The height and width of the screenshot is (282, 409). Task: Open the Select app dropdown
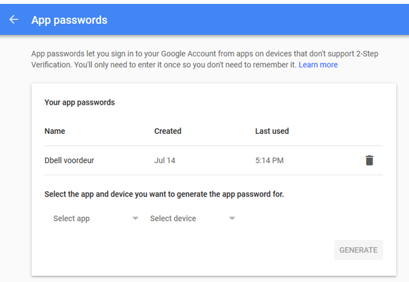[x=96, y=219]
